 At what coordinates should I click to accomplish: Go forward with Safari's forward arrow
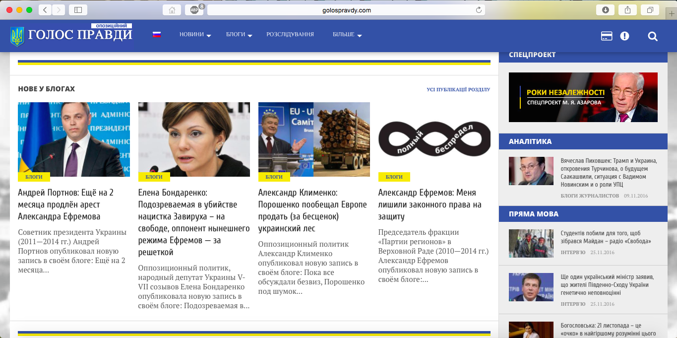[x=58, y=10]
